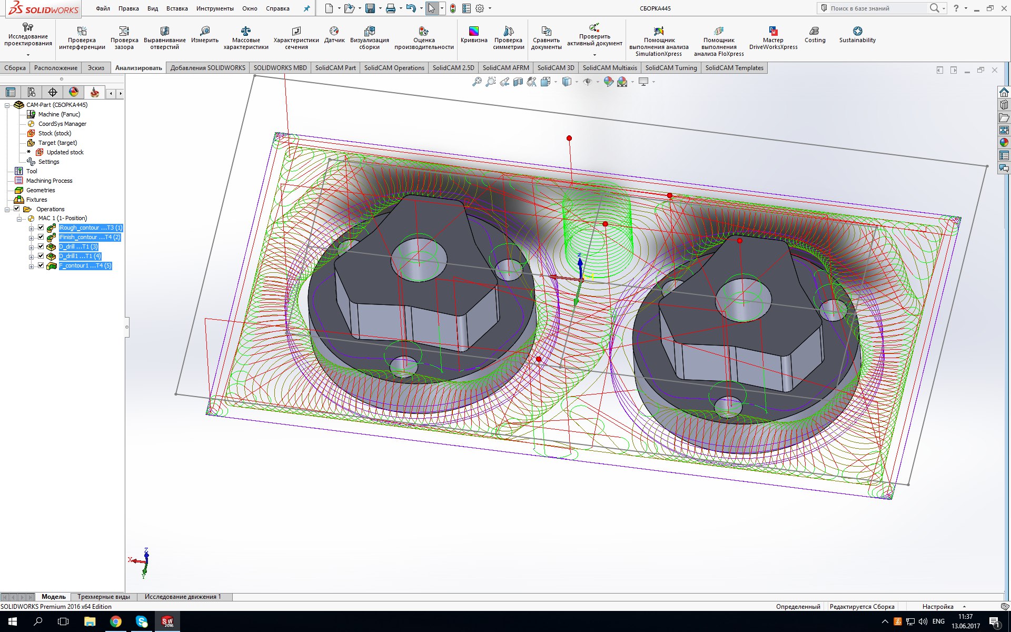Image resolution: width=1011 pixels, height=632 pixels.
Task: Collapse the MAC 1 (1- Position) node
Action: [x=19, y=219]
